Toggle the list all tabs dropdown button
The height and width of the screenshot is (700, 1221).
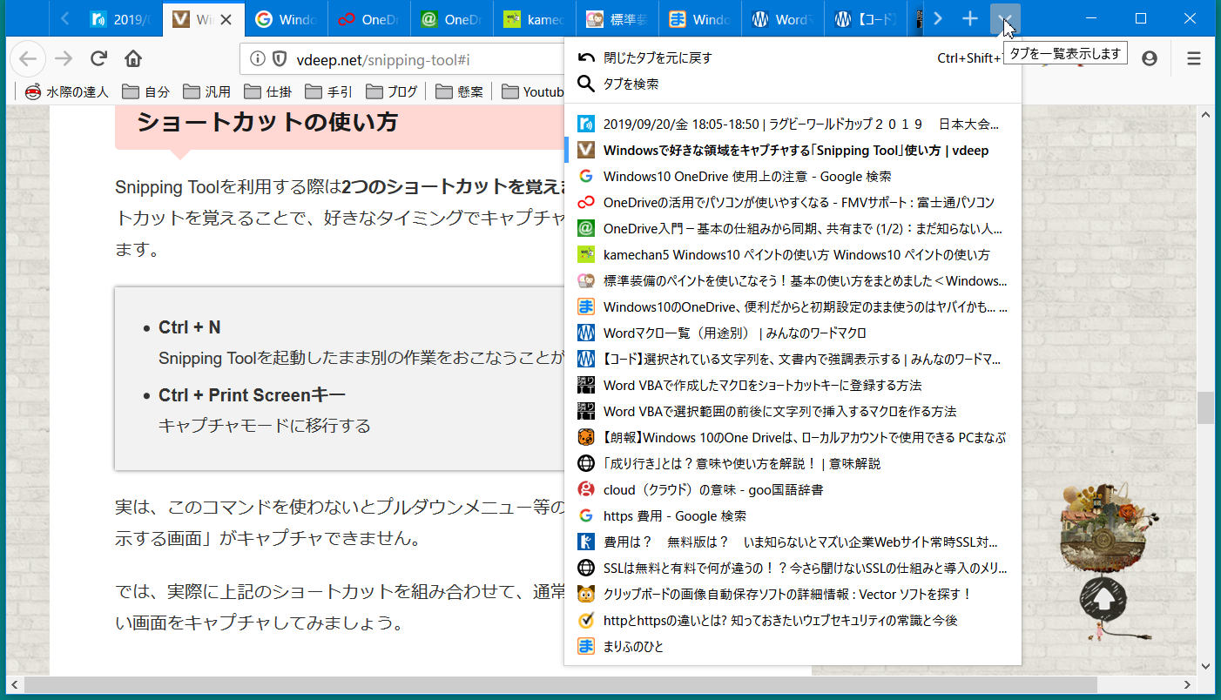(x=1005, y=18)
